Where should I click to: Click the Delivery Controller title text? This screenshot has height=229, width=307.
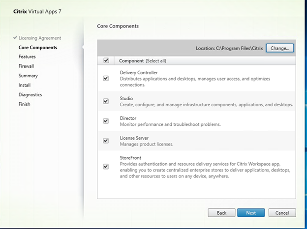tap(139, 73)
